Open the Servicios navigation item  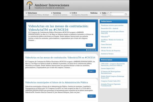(57, 13)
